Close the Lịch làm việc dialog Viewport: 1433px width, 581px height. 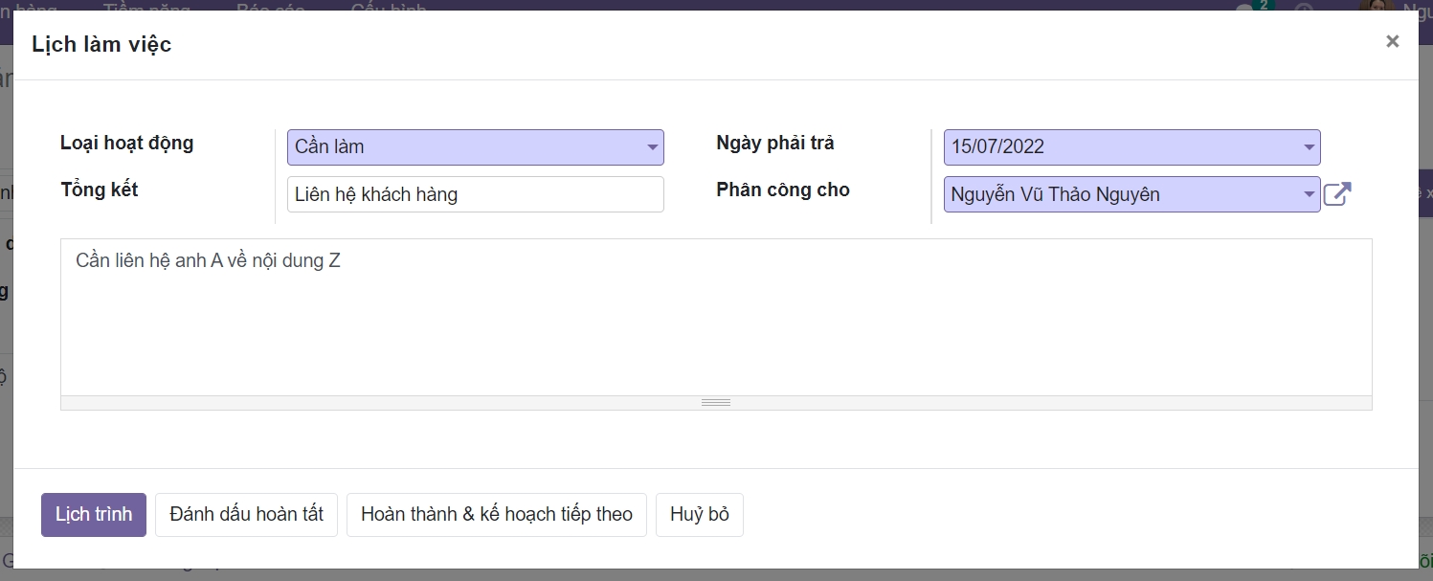coord(1392,41)
